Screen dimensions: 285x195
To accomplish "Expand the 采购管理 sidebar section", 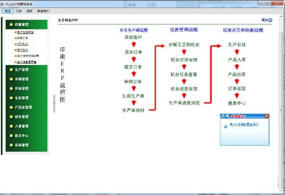I will click(x=27, y=79).
